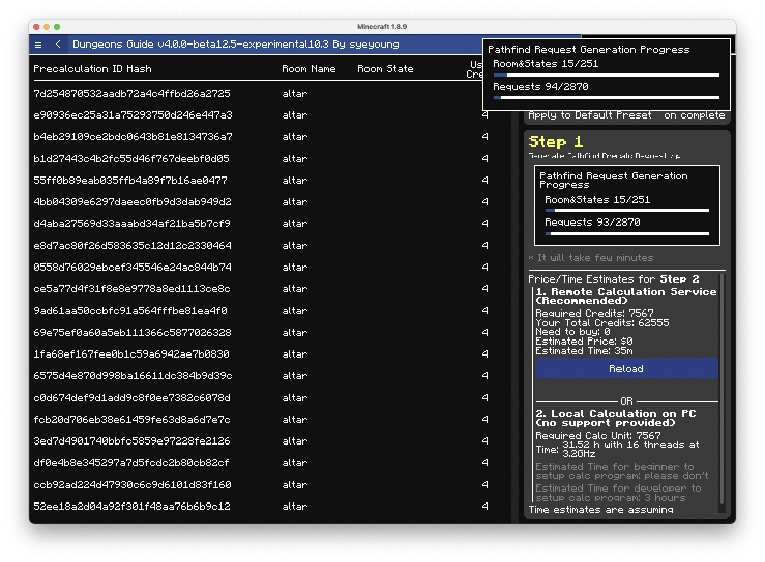Viewport: 765px width, 562px height.
Task: Click the Room&States progress bar in the popup
Action: point(606,75)
